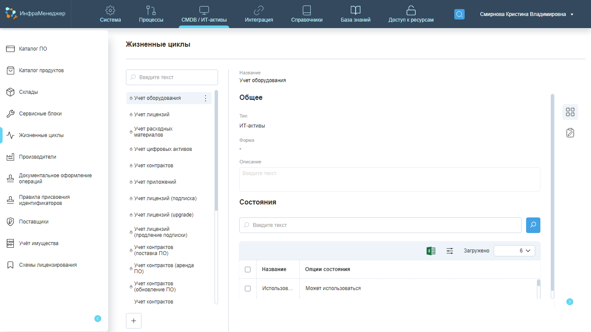Click the ИТ-активы type value

[x=252, y=126]
